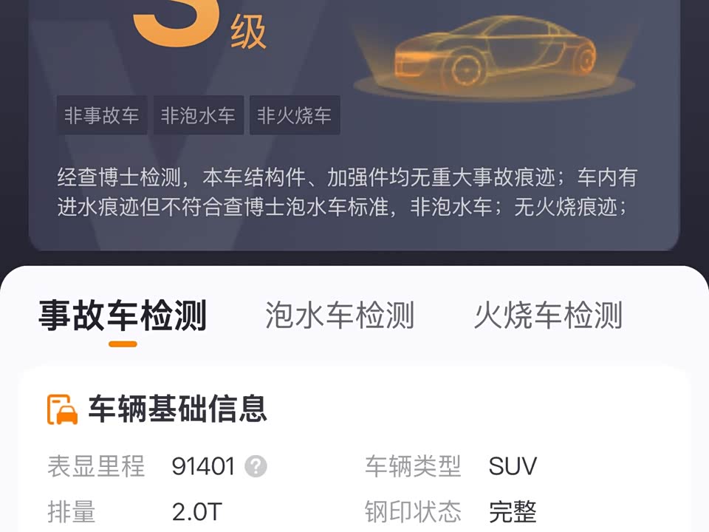Click the inspection summary paragraph text

click(347, 192)
